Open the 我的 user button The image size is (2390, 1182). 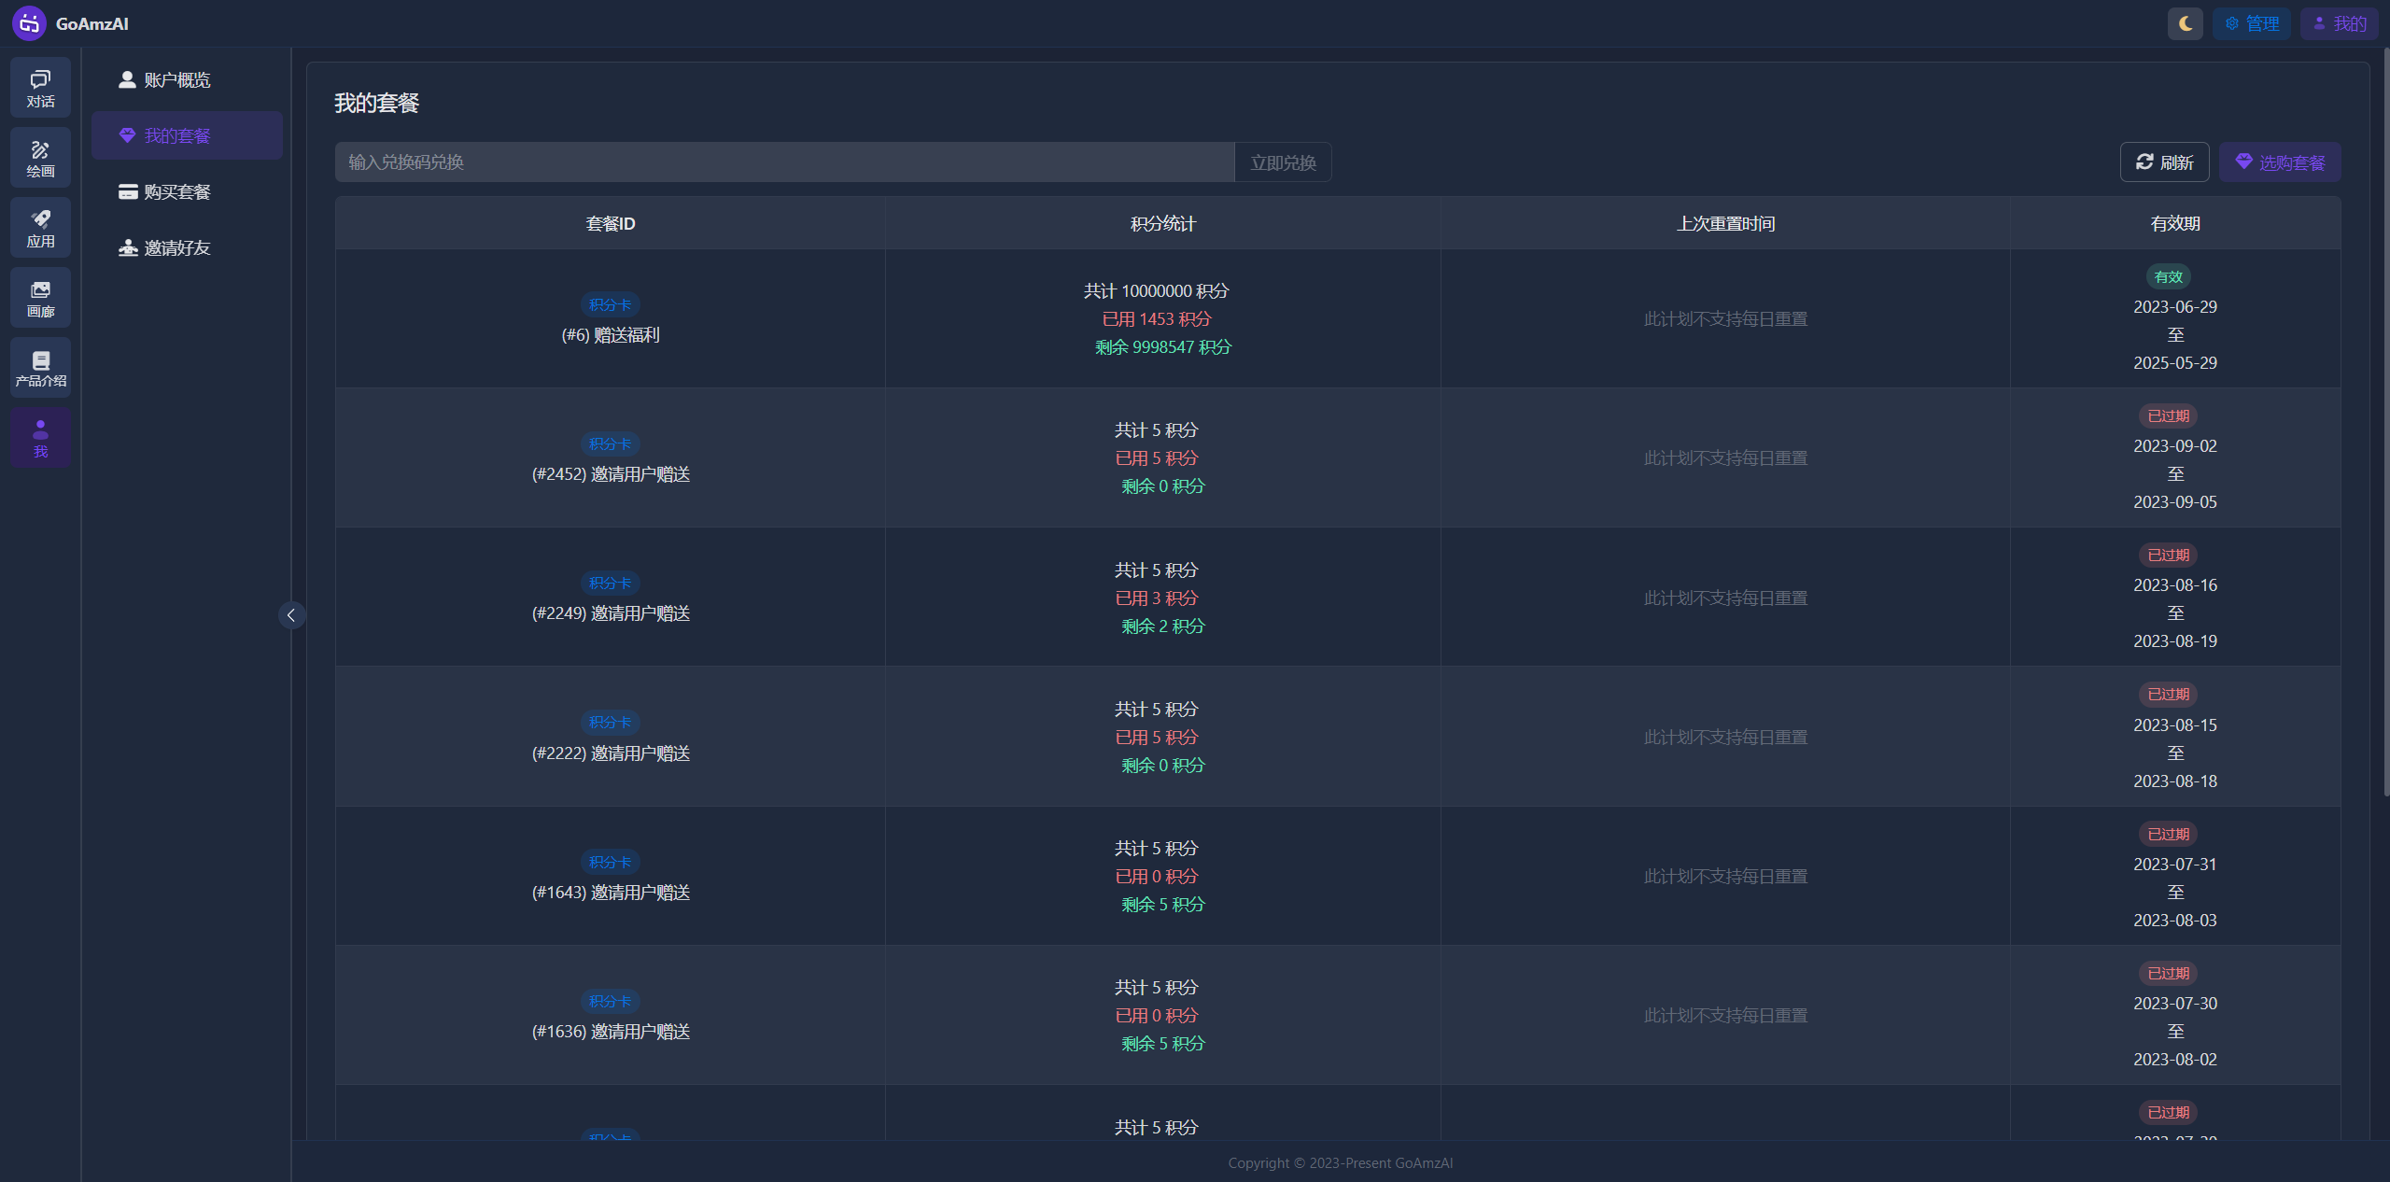(2339, 23)
